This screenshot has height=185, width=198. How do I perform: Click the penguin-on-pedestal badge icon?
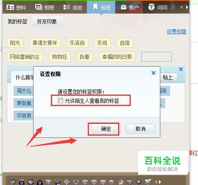click(x=58, y=182)
